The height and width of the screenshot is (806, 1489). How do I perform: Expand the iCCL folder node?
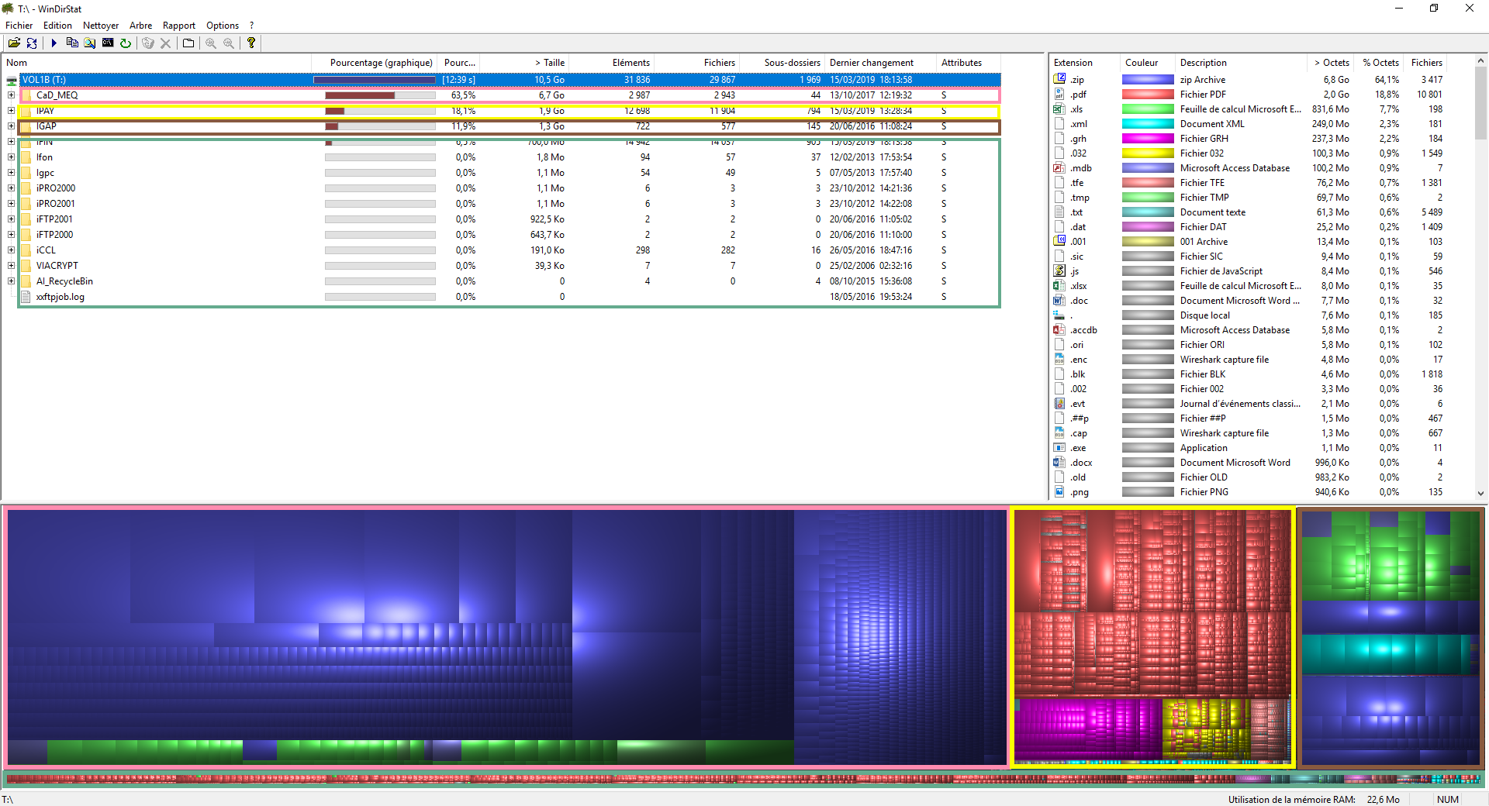tap(11, 250)
